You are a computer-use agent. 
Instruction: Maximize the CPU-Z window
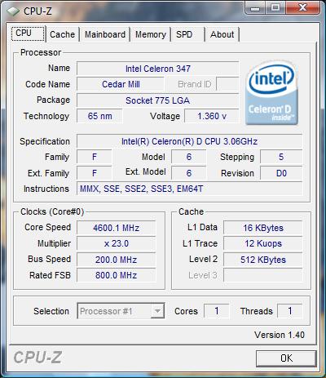point(275,7)
